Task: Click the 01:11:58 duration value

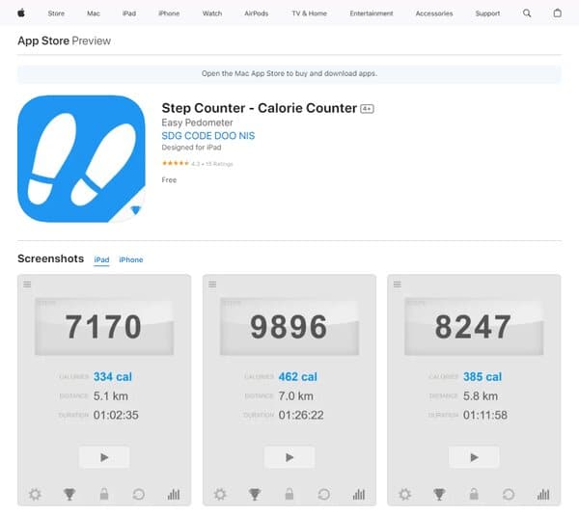Action: pyautogui.click(x=485, y=416)
